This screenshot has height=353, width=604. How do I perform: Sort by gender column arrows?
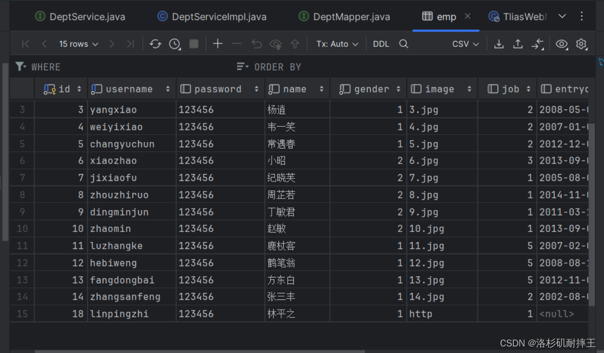(399, 89)
